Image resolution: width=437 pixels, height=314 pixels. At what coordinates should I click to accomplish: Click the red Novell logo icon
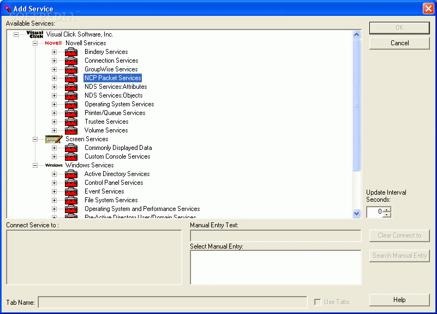coord(53,43)
